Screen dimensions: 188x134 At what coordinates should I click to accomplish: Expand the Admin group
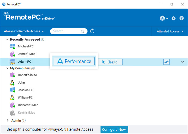pos(8,120)
